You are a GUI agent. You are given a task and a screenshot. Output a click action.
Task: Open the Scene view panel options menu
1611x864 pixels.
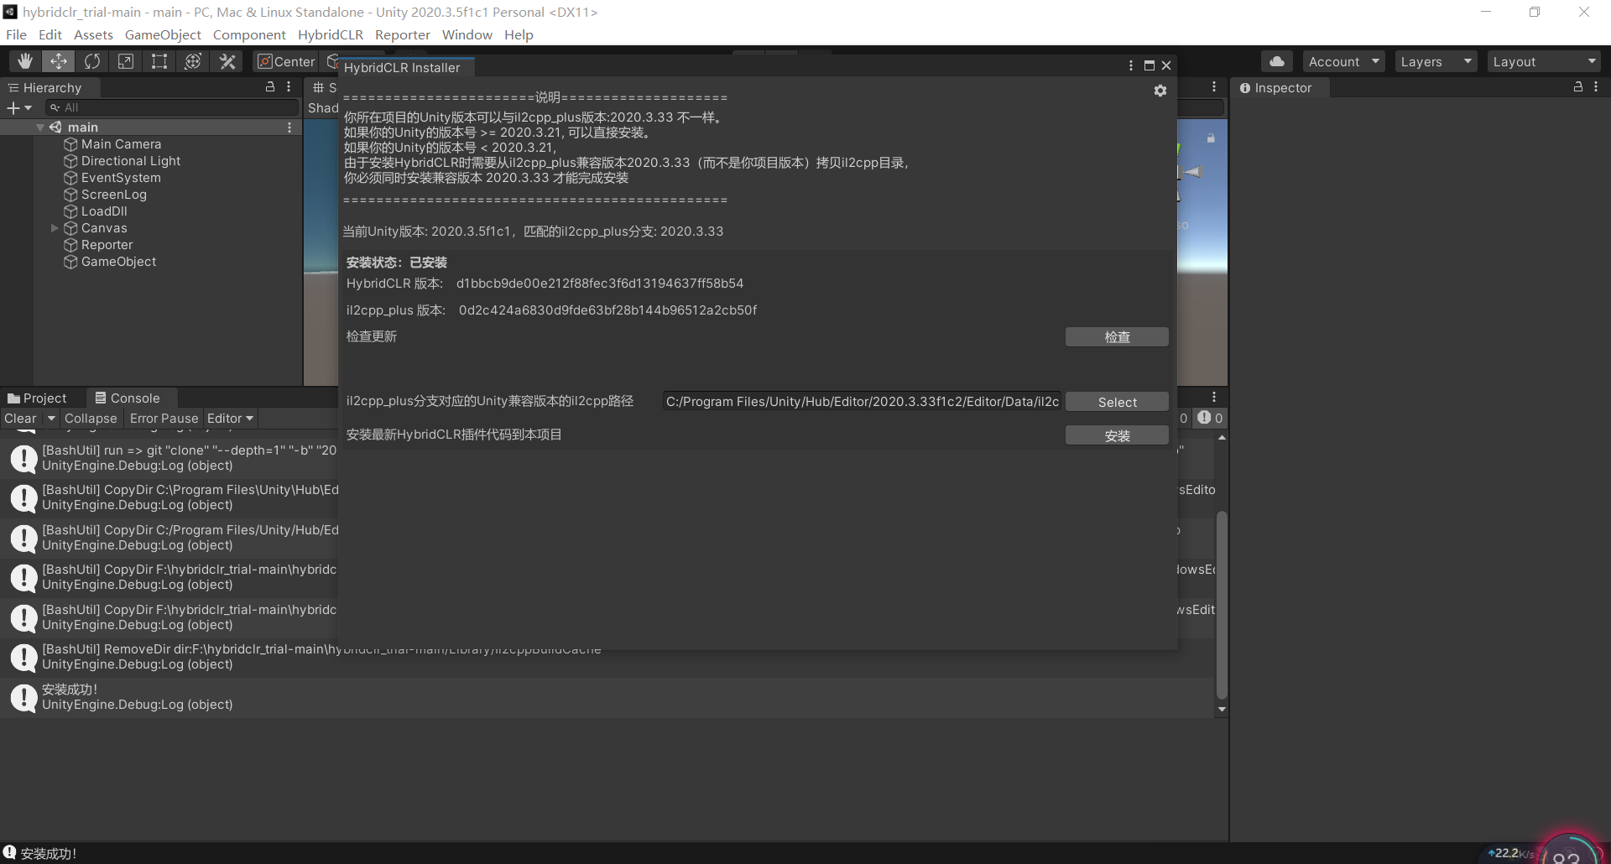point(1213,86)
